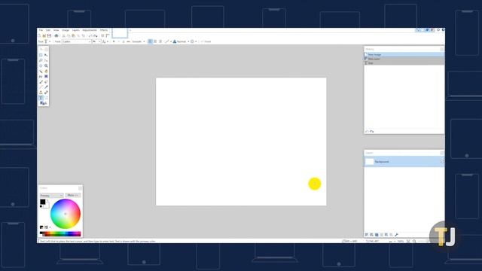Toggle bold text formatting
This screenshot has height=271, width=482.
114,41
